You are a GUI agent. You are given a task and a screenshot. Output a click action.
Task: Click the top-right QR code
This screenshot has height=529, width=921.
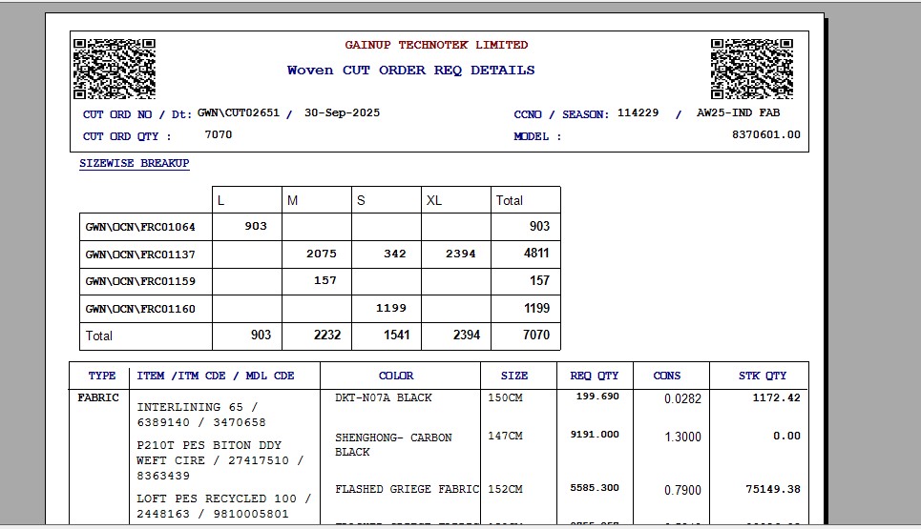751,69
